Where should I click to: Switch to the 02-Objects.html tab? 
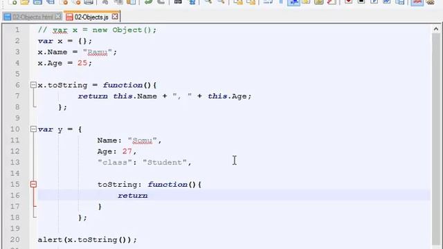click(33, 17)
